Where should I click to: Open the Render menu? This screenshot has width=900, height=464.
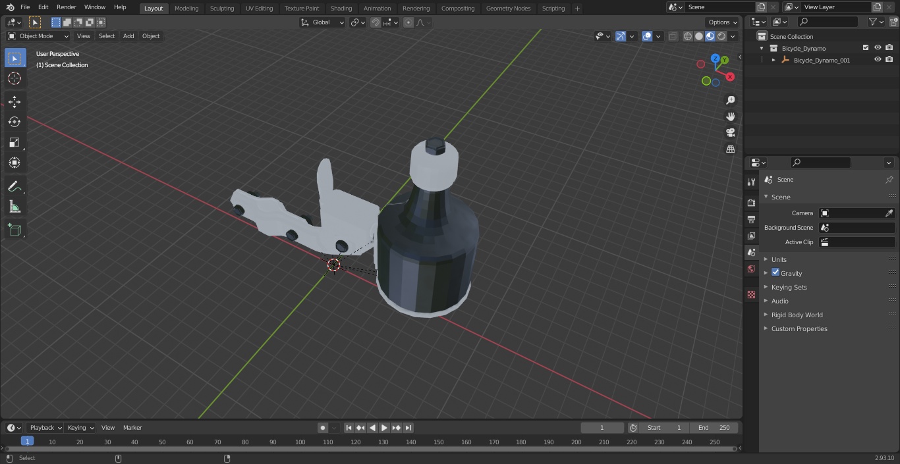point(66,7)
